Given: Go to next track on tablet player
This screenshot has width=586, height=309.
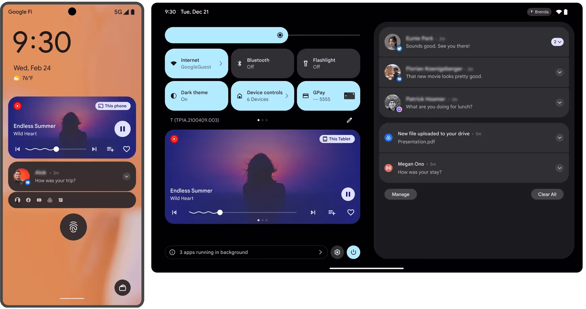Looking at the screenshot, I should (x=313, y=213).
